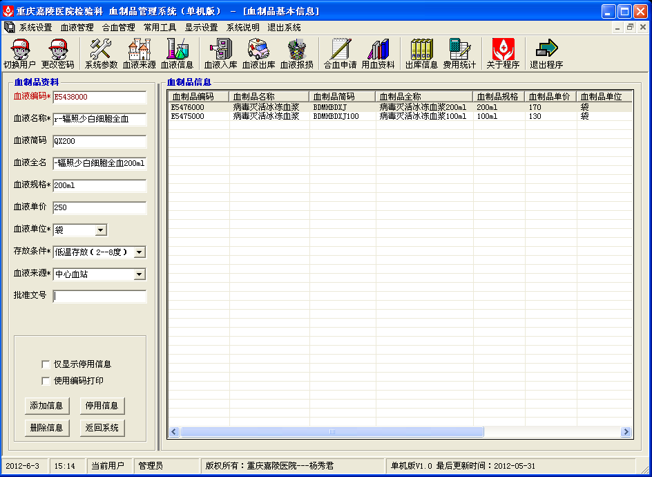Click the document icon left of 系统设置
The height and width of the screenshot is (477, 652).
coord(9,28)
